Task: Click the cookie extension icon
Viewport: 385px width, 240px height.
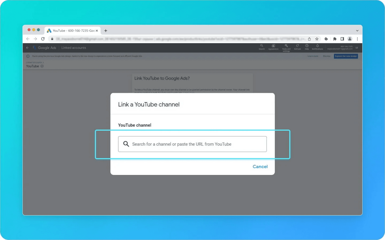Action: pyautogui.click(x=326, y=39)
